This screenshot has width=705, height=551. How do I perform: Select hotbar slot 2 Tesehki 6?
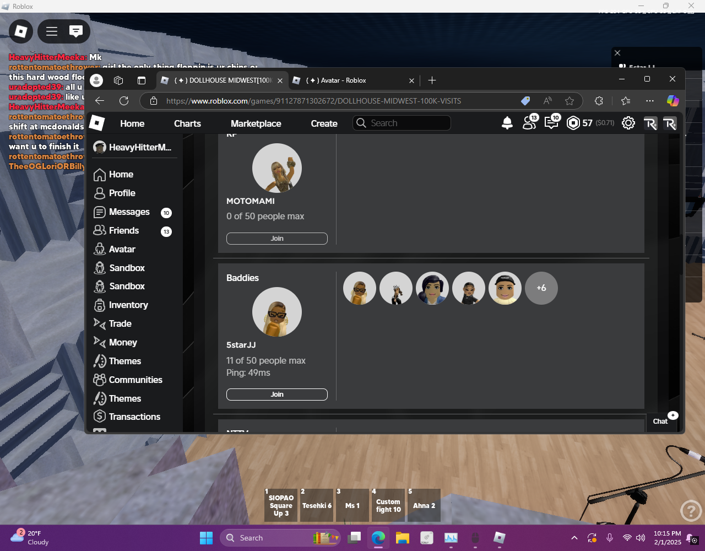click(x=317, y=505)
